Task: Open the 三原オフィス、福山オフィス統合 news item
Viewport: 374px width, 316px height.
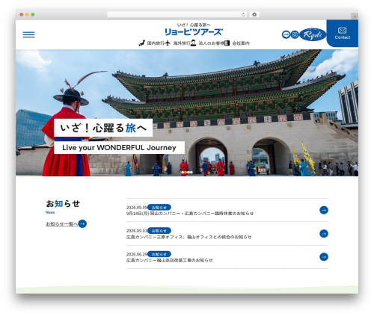Action: pyautogui.click(x=188, y=237)
